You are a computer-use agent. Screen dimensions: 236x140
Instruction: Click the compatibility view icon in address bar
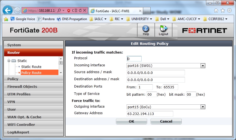pyautogui.click(x=76, y=10)
